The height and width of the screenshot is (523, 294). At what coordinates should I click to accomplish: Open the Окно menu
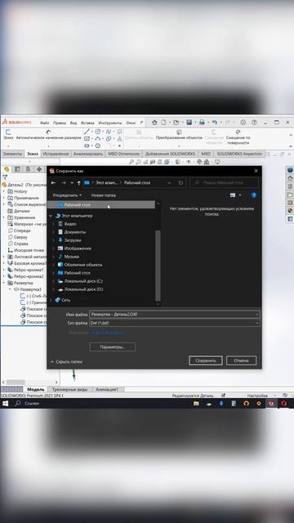pos(131,123)
